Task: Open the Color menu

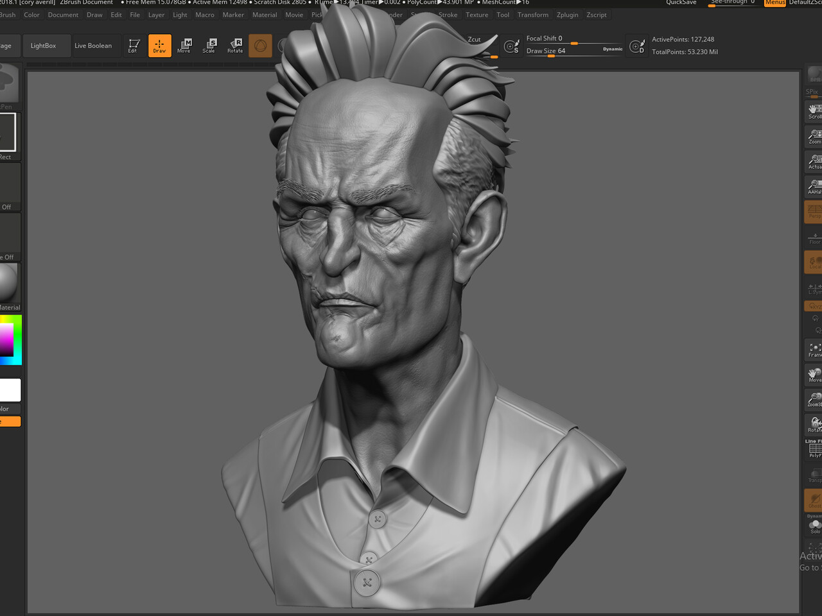Action: coord(31,15)
